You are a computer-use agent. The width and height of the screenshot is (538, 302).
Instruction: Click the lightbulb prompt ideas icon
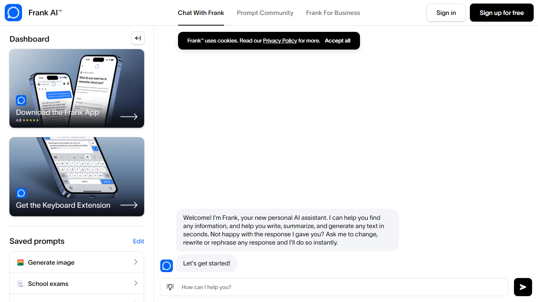tap(170, 287)
